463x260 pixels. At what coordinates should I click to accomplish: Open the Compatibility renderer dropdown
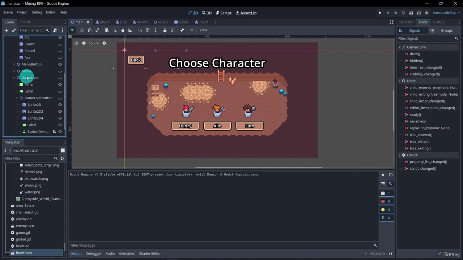tap(446, 13)
